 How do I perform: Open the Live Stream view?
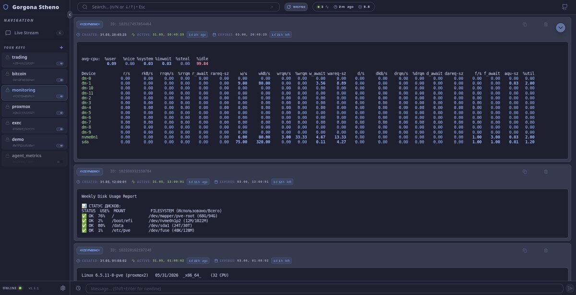point(34,33)
